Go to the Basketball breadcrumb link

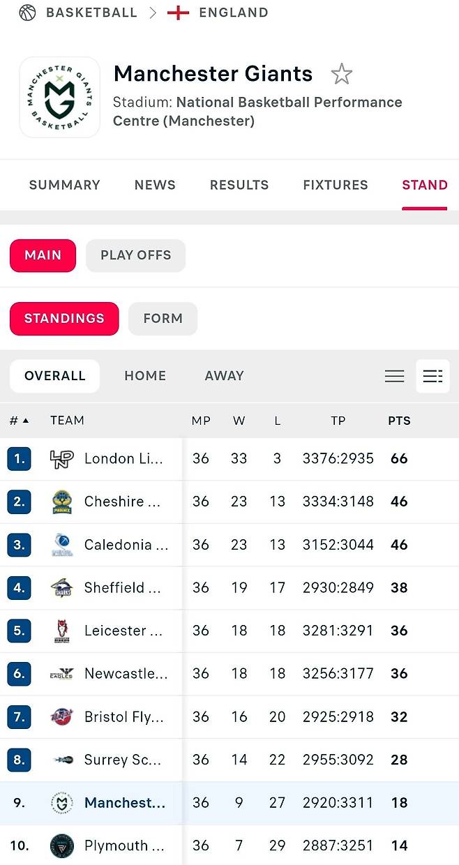pyautogui.click(x=91, y=13)
